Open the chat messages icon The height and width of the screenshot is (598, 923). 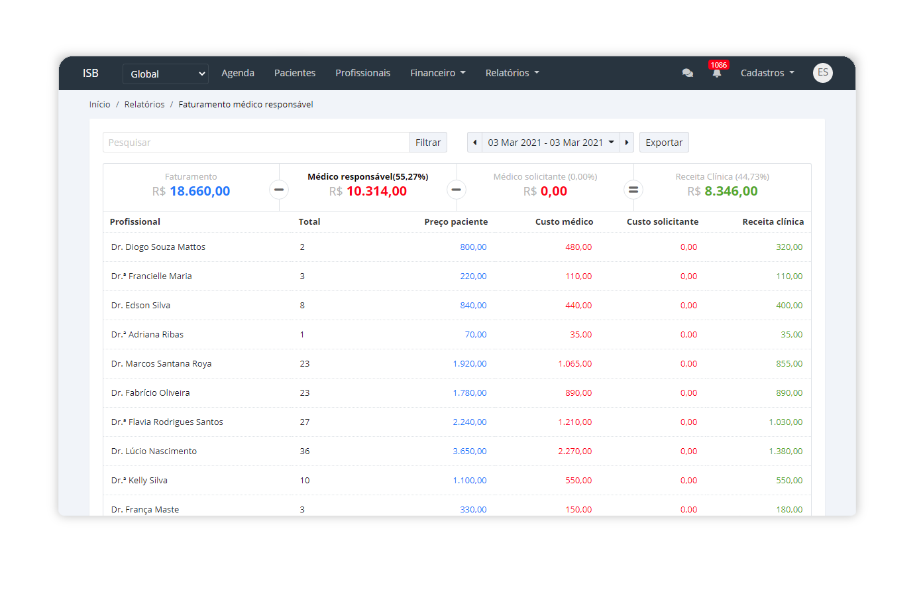tap(688, 73)
